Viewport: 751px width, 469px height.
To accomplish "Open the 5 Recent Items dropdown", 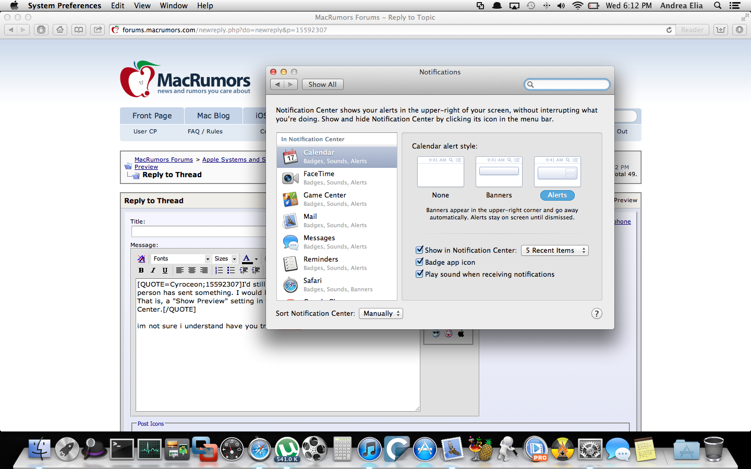I will click(x=555, y=251).
